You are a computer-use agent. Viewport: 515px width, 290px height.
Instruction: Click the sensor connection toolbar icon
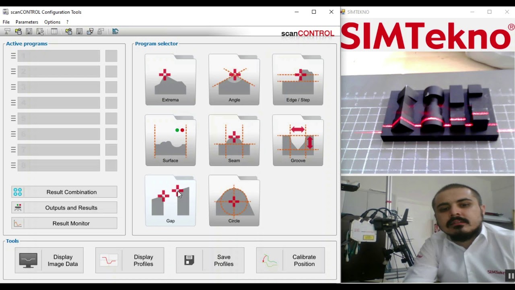[7, 31]
